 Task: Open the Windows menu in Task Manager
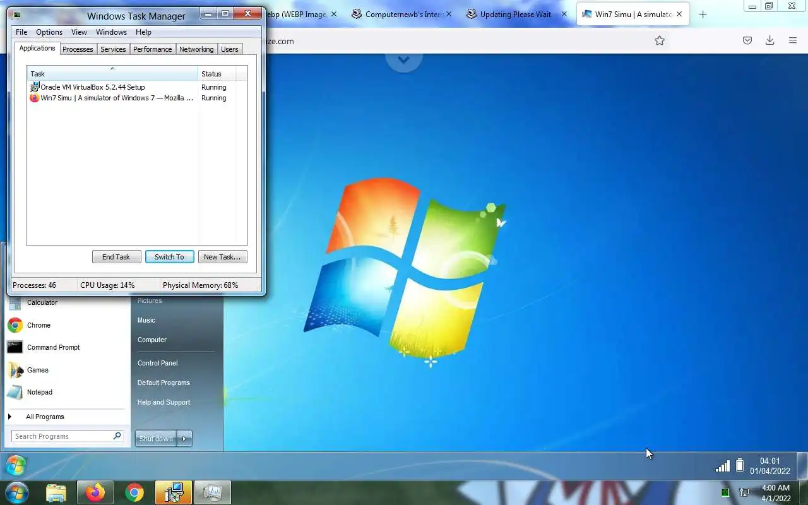pyautogui.click(x=111, y=32)
